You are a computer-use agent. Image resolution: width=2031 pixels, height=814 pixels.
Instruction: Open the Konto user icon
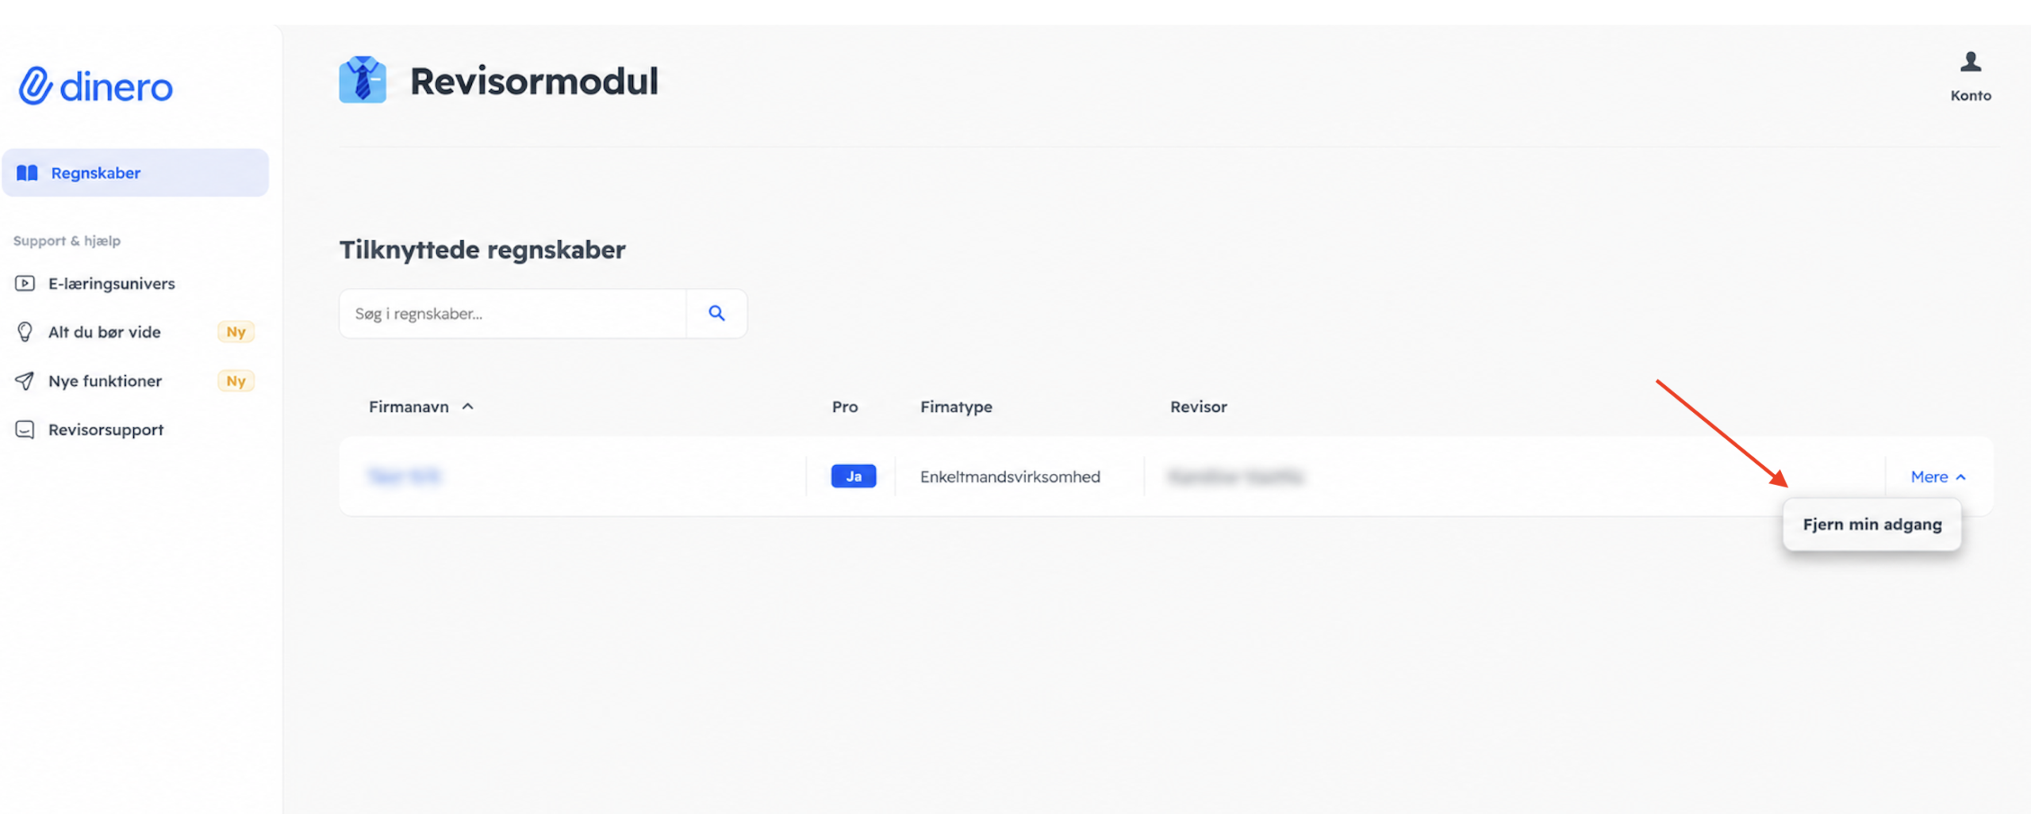[1971, 62]
